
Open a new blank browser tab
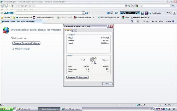coord(44,22)
